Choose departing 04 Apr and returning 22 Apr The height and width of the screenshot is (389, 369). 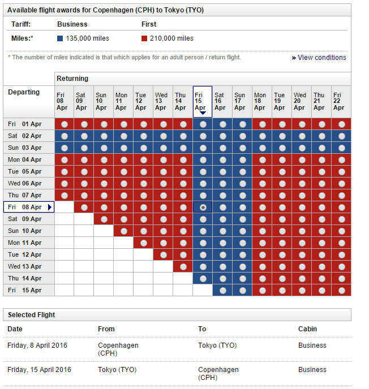click(341, 160)
